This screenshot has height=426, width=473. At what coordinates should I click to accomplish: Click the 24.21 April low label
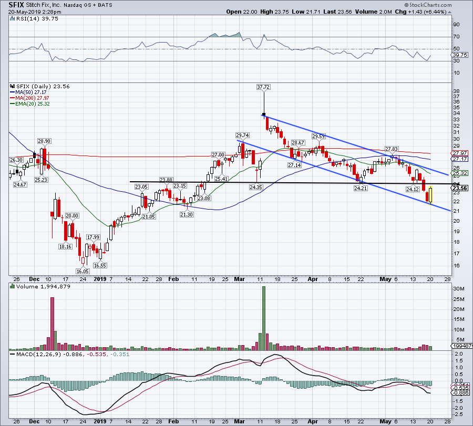(x=361, y=189)
